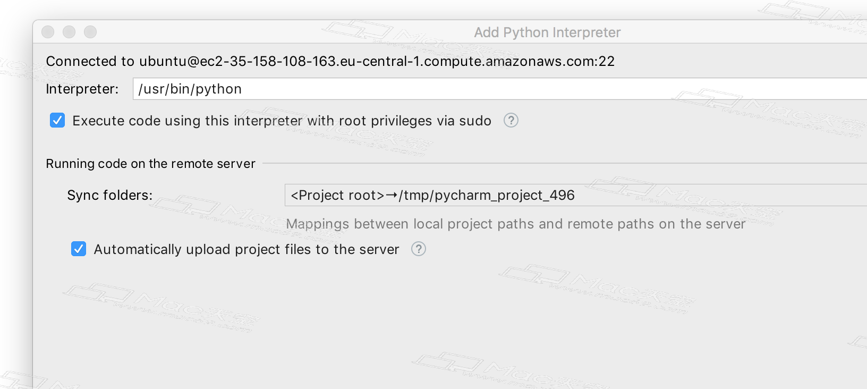Click the Sync folders mapping field
Viewport: 867px width, 389px height.
(x=576, y=195)
